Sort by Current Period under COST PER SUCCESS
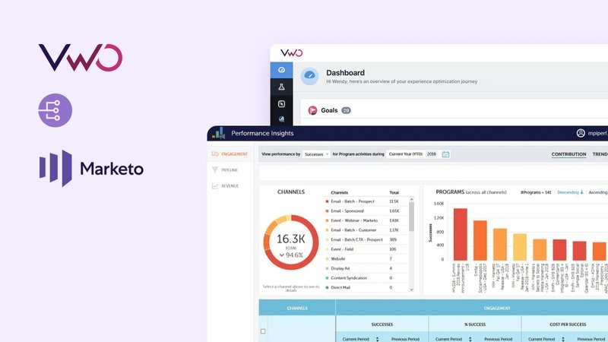The height and width of the screenshot is (342, 608). pos(563,339)
